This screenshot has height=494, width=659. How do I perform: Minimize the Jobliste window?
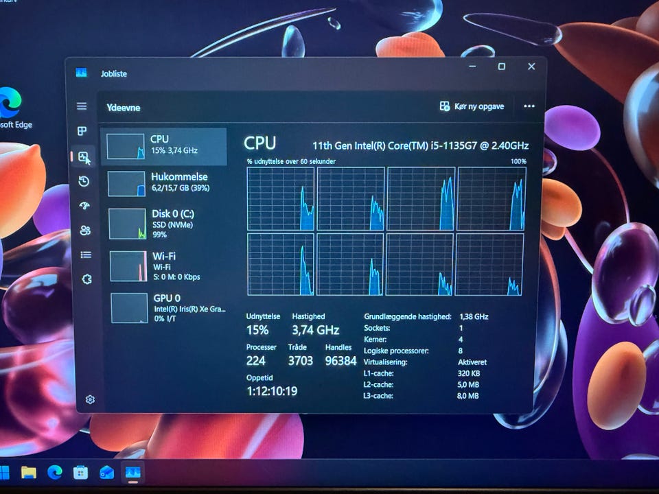click(x=472, y=67)
